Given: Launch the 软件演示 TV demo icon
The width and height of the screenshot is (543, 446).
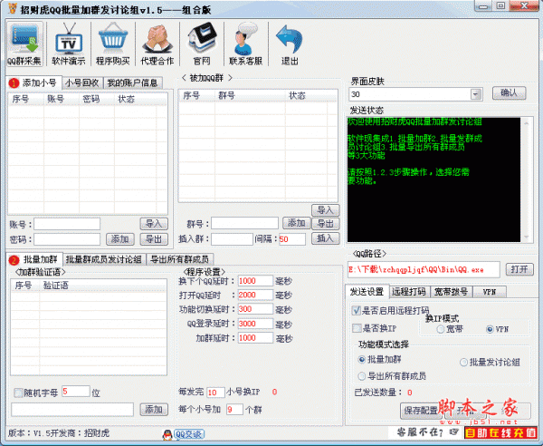Looking at the screenshot, I should coord(68,44).
